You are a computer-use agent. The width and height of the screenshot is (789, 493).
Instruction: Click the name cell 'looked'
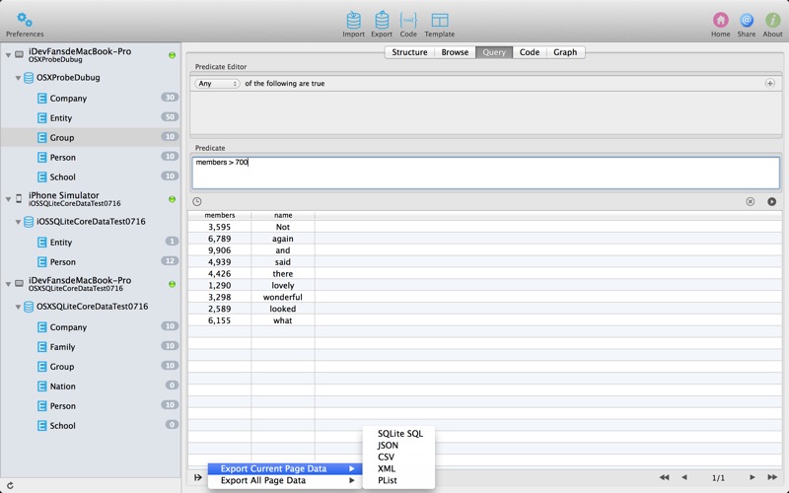click(x=283, y=309)
